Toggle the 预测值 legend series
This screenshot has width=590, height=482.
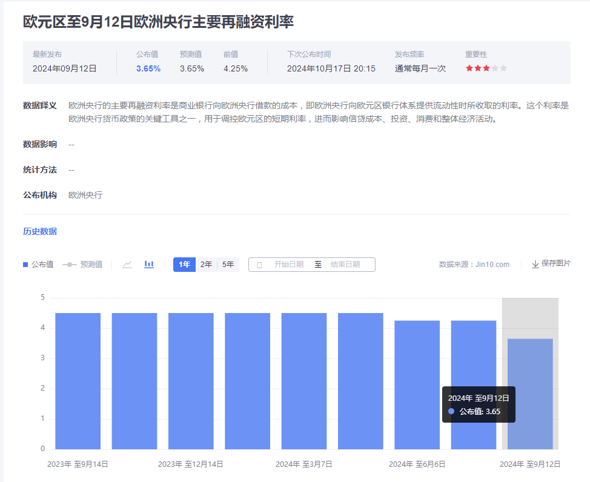tap(83, 265)
